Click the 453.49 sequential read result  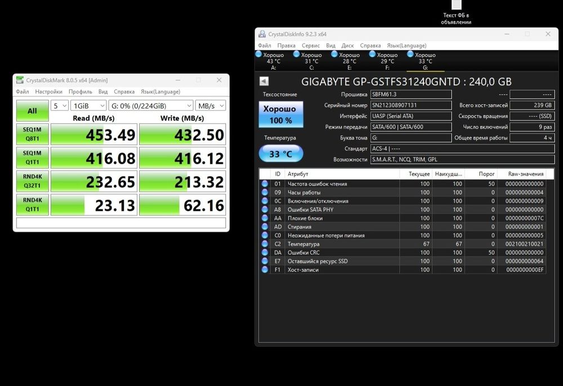(x=94, y=134)
